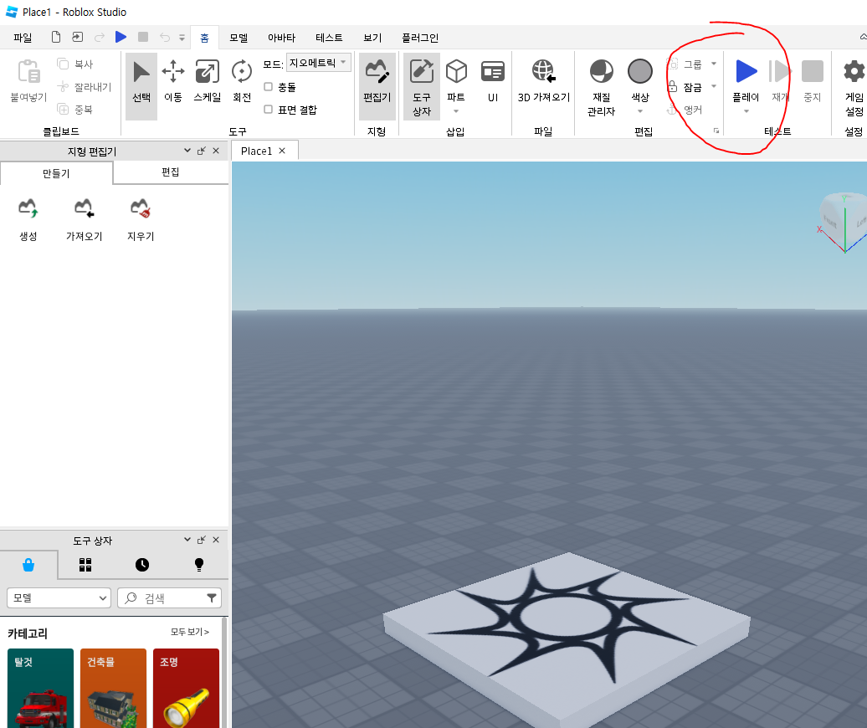
Task: Click the 모두 보기 > link
Action: pos(190,632)
